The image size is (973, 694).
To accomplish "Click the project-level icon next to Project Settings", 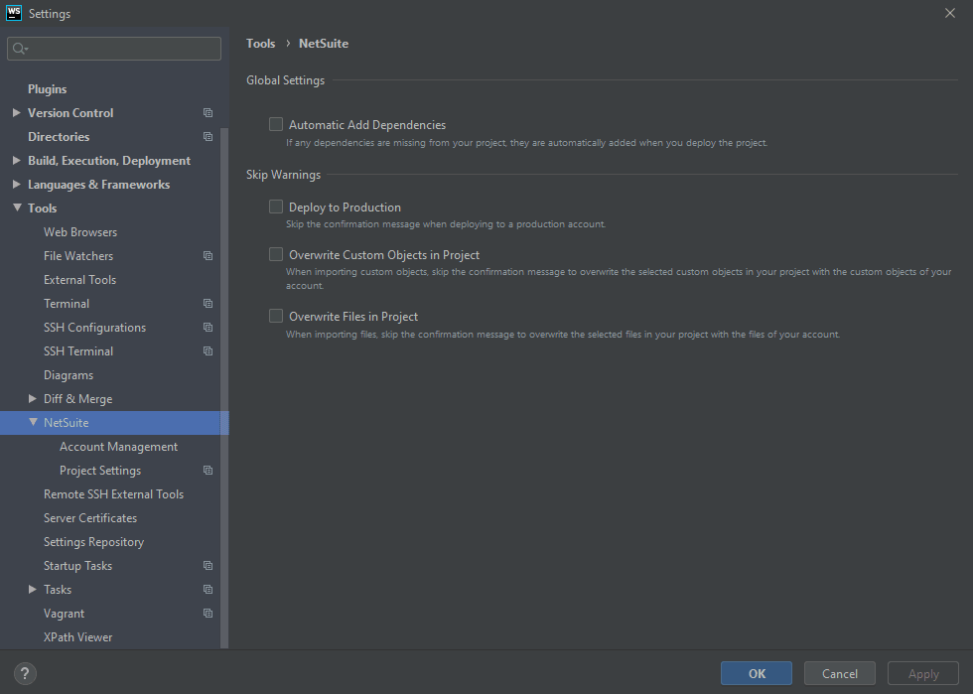I will [x=208, y=471].
